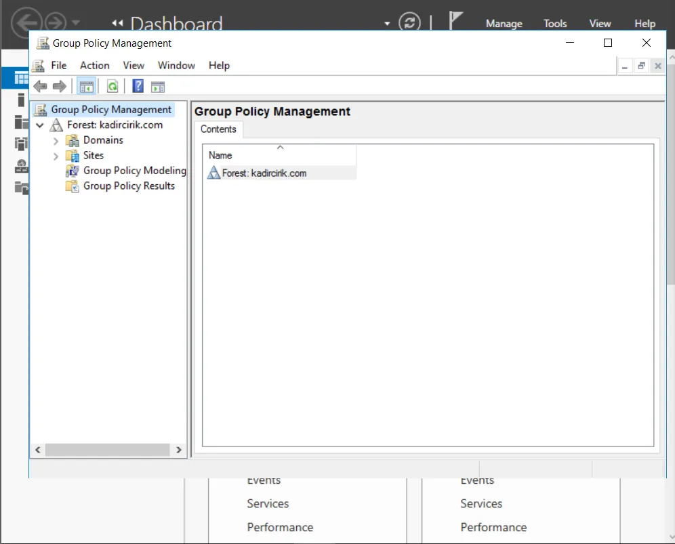Click Group Policy Management title bar icon
Screen dimensions: 675x544
[x=43, y=43]
